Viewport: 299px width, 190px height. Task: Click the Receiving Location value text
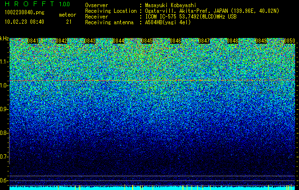[212, 11]
